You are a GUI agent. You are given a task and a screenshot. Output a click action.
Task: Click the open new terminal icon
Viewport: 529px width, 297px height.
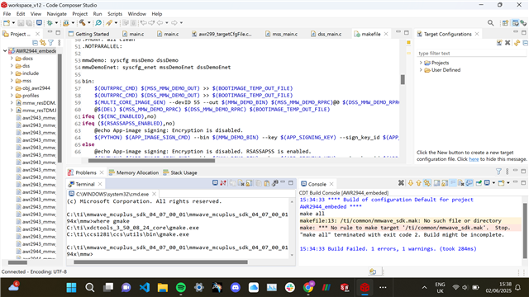215,183
